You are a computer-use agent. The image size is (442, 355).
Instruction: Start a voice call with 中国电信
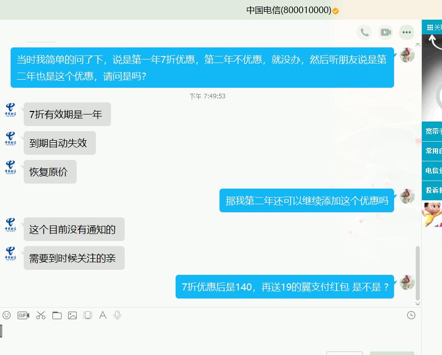364,32
